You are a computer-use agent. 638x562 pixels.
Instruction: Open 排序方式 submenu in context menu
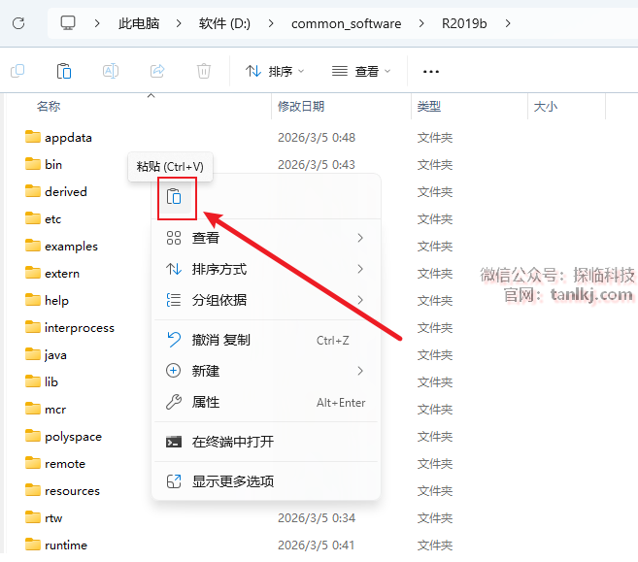pos(266,269)
